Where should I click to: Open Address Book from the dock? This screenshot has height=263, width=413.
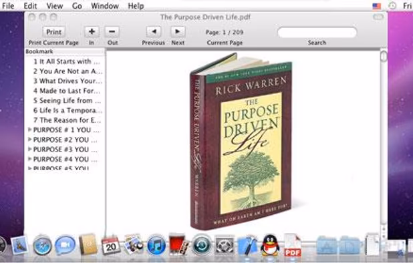click(88, 244)
